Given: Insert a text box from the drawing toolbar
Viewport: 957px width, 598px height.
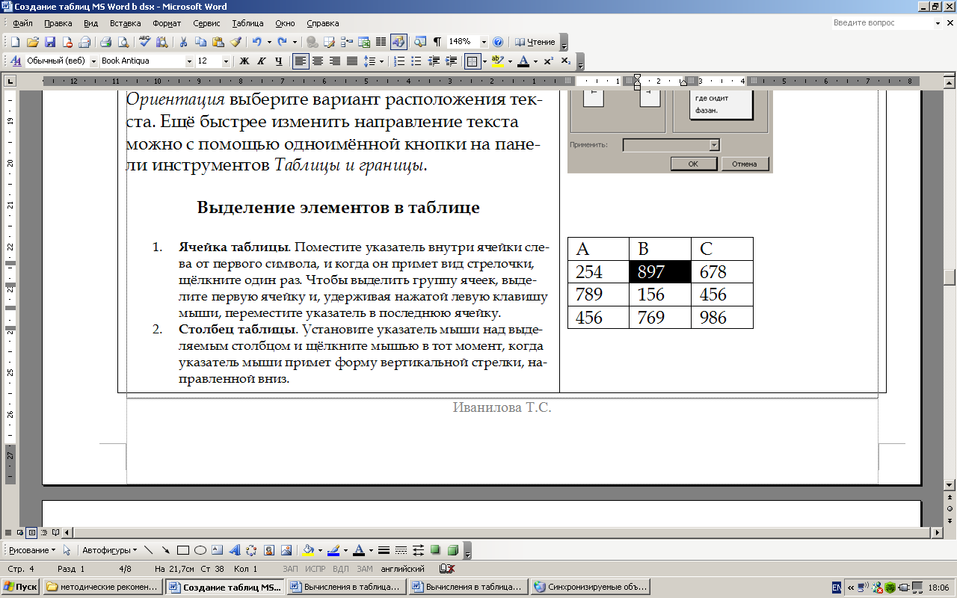Looking at the screenshot, I should pos(218,550).
